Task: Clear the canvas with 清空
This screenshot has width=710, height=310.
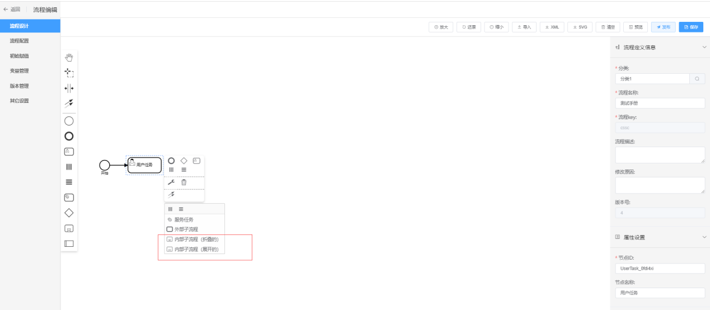Action: pos(608,27)
